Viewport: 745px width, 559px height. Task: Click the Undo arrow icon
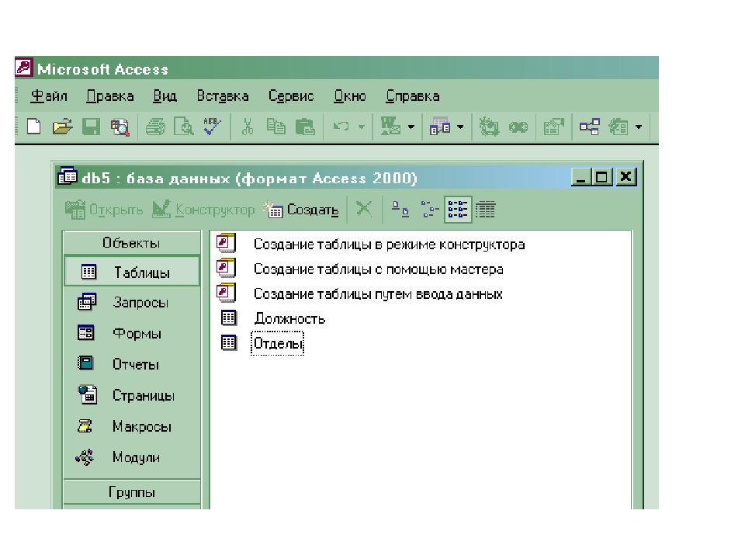(x=341, y=127)
